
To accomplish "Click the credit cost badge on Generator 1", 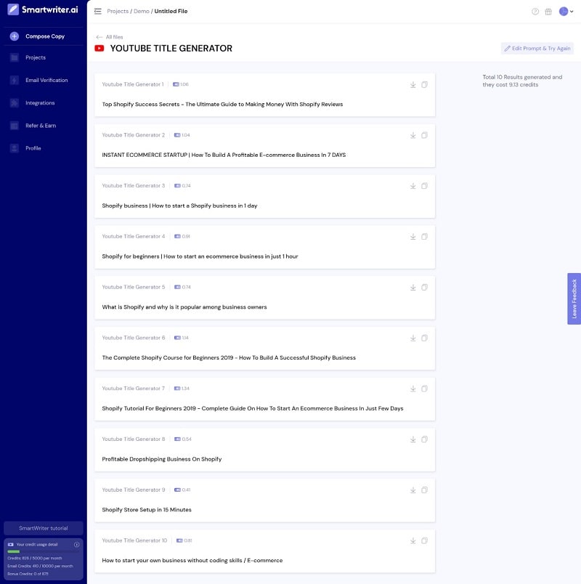I will click(181, 84).
